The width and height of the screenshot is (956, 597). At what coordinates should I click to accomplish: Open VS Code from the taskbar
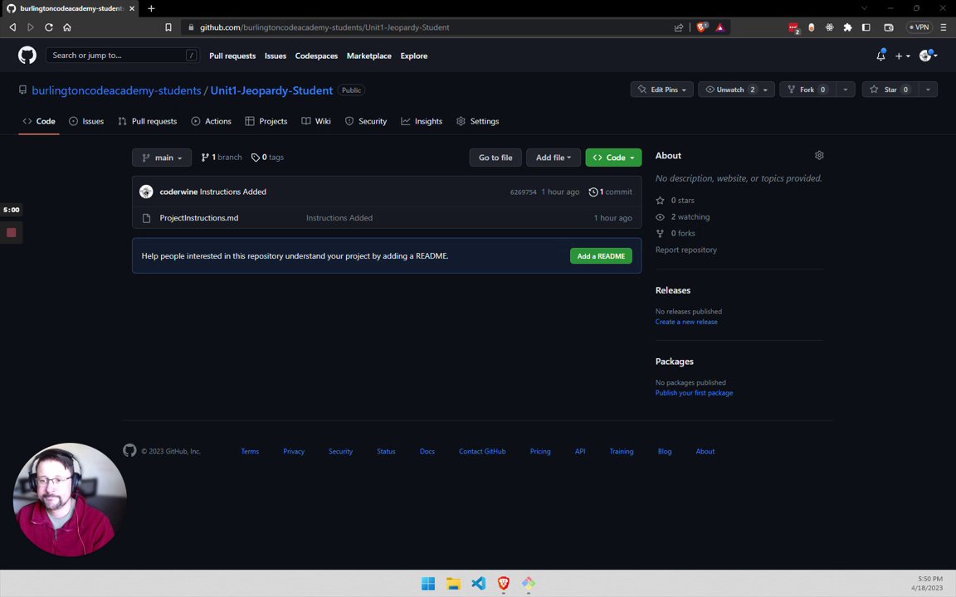[x=479, y=583]
